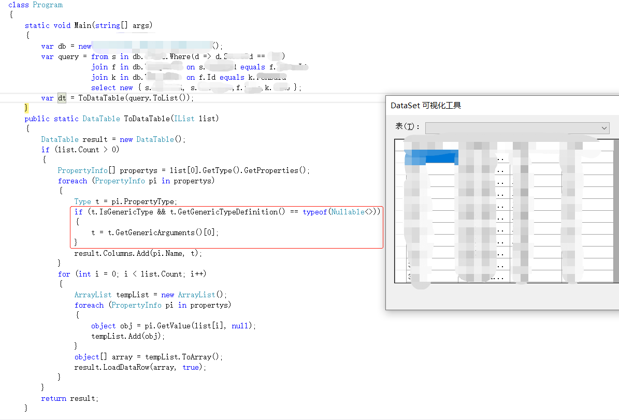Click "object obj = pi.GetValue(list[i], null);" line
The image size is (619, 420).
[x=174, y=326]
